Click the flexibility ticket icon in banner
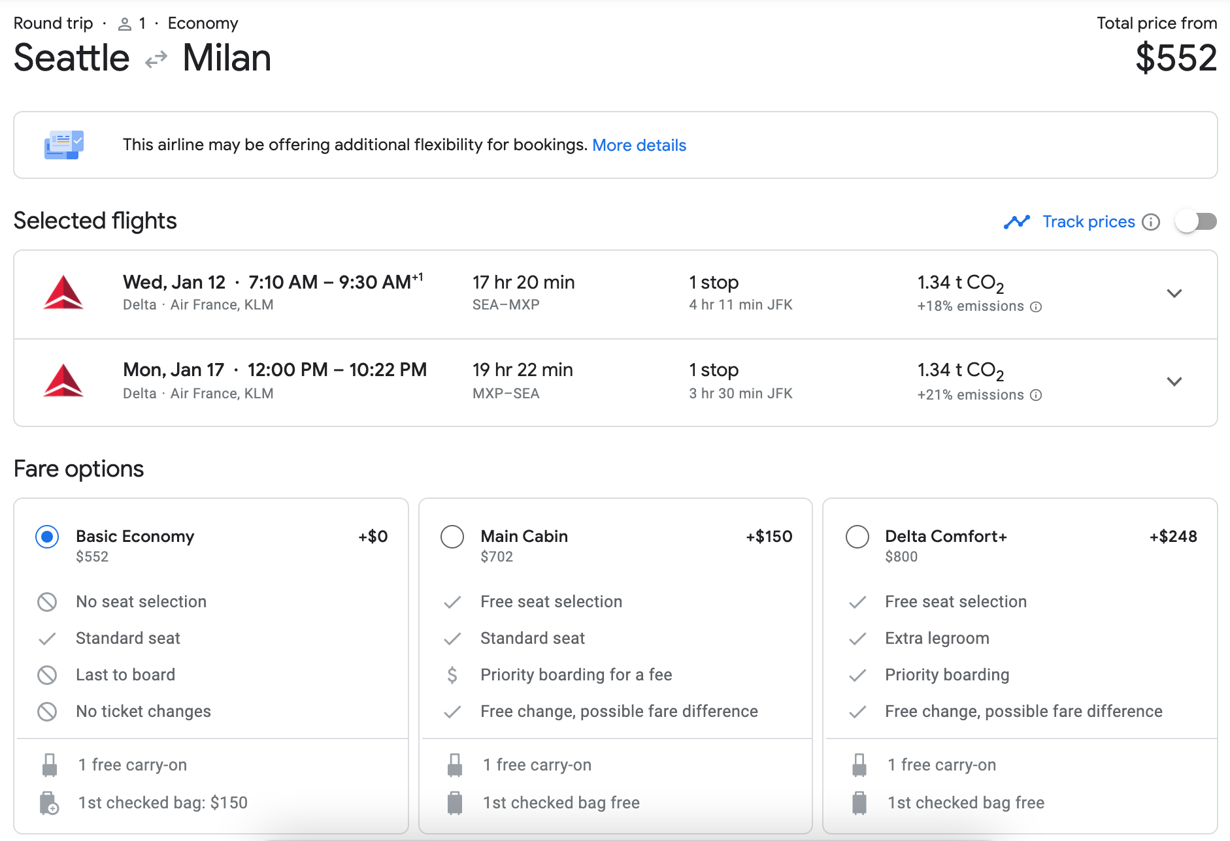The image size is (1230, 841). [x=63, y=145]
